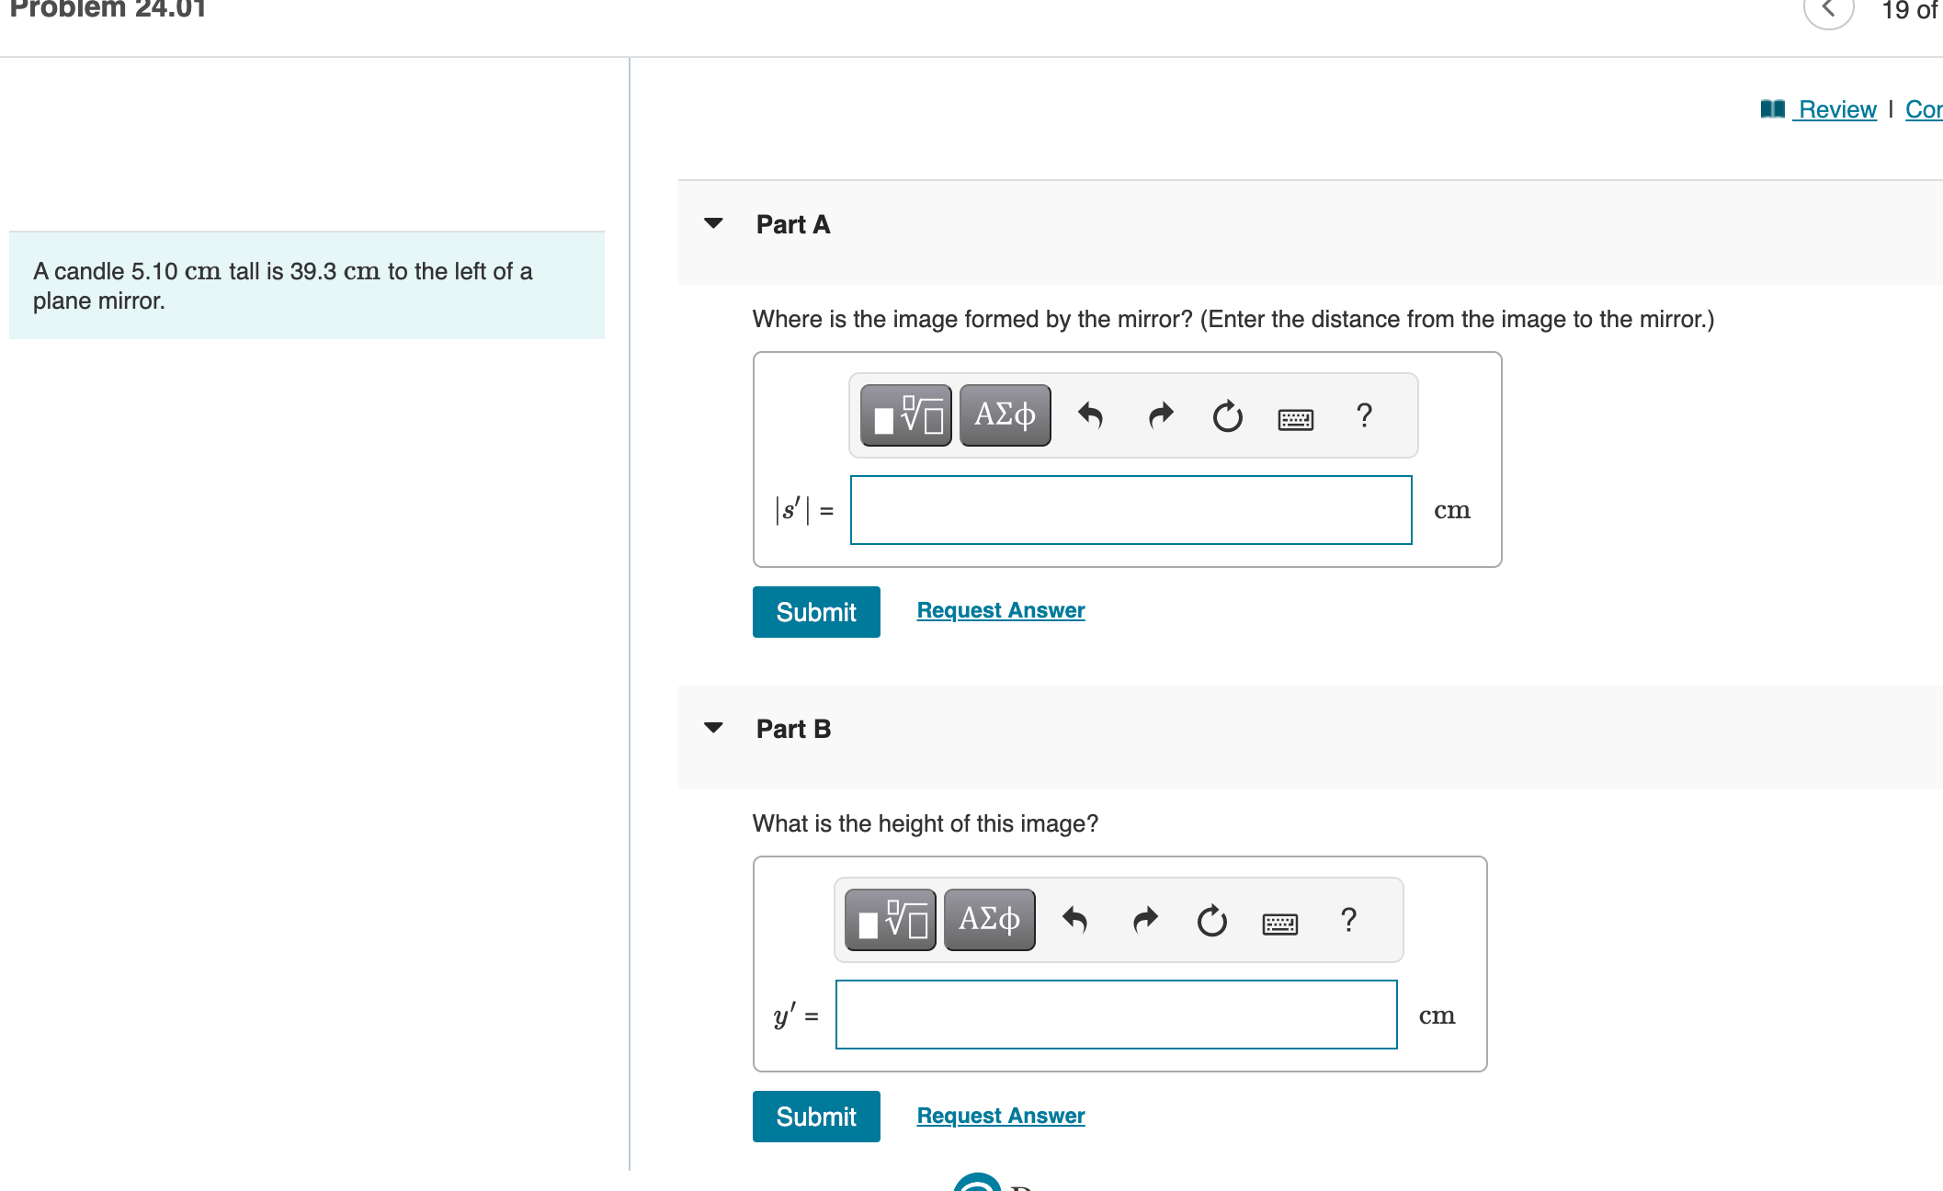Image resolution: width=1943 pixels, height=1191 pixels.
Task: Click undo arrow in Part A toolbar
Action: tap(1090, 415)
